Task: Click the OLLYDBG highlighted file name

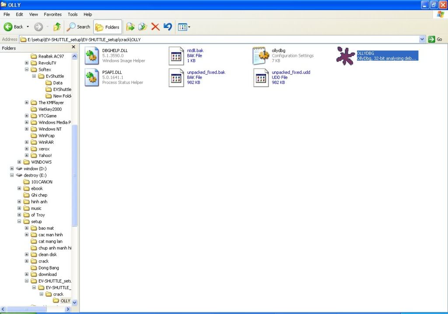Action: click(365, 53)
